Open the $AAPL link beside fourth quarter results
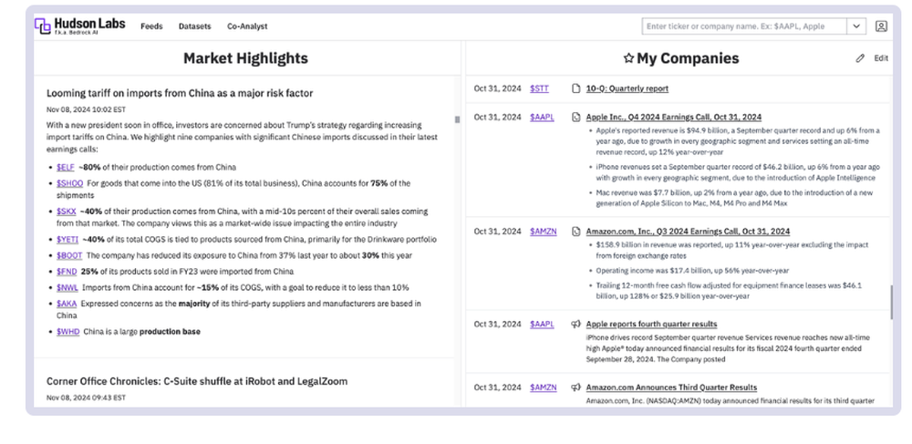Image resolution: width=912 pixels, height=444 pixels. 542,324
